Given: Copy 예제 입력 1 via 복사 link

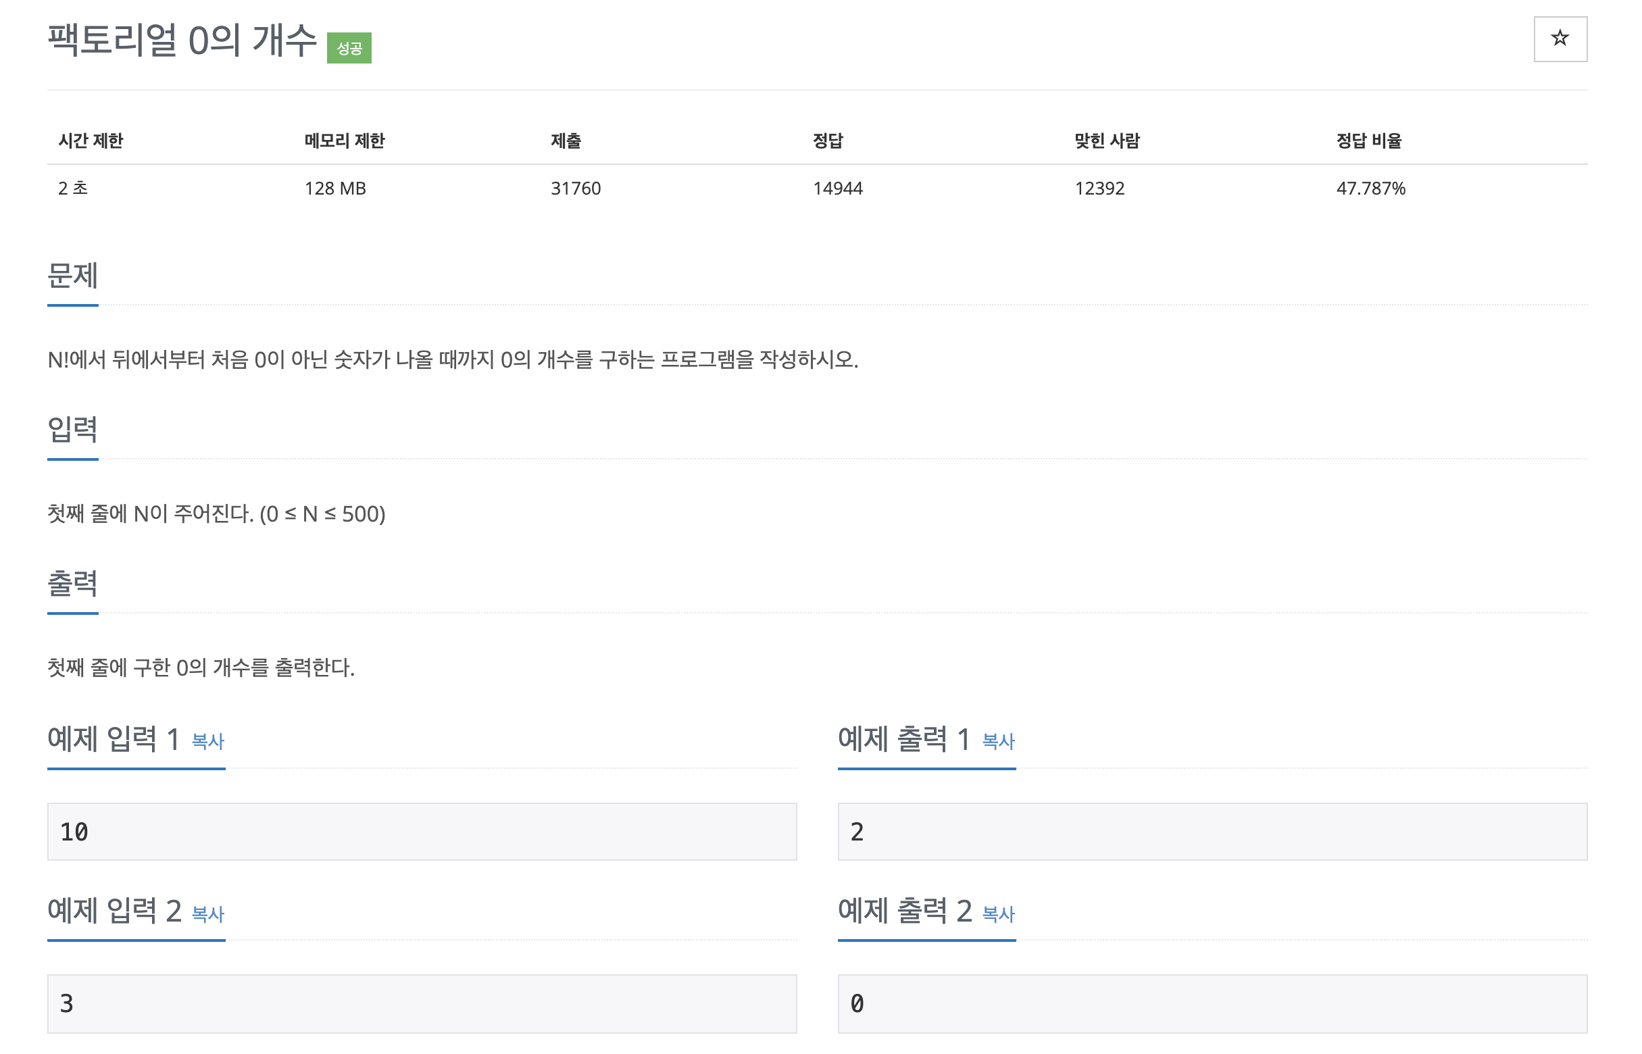Looking at the screenshot, I should (x=207, y=741).
